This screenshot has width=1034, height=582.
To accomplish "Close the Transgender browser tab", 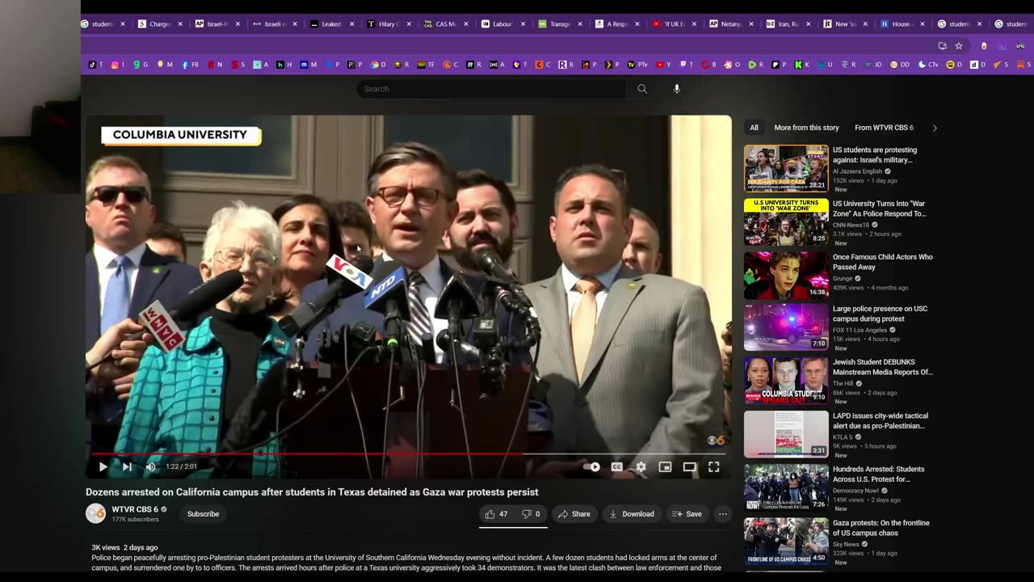I will [581, 24].
